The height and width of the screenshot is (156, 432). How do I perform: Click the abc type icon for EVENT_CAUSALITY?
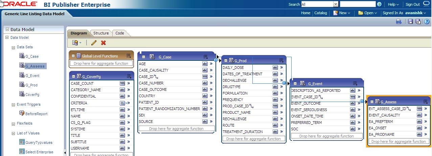tap(419, 115)
